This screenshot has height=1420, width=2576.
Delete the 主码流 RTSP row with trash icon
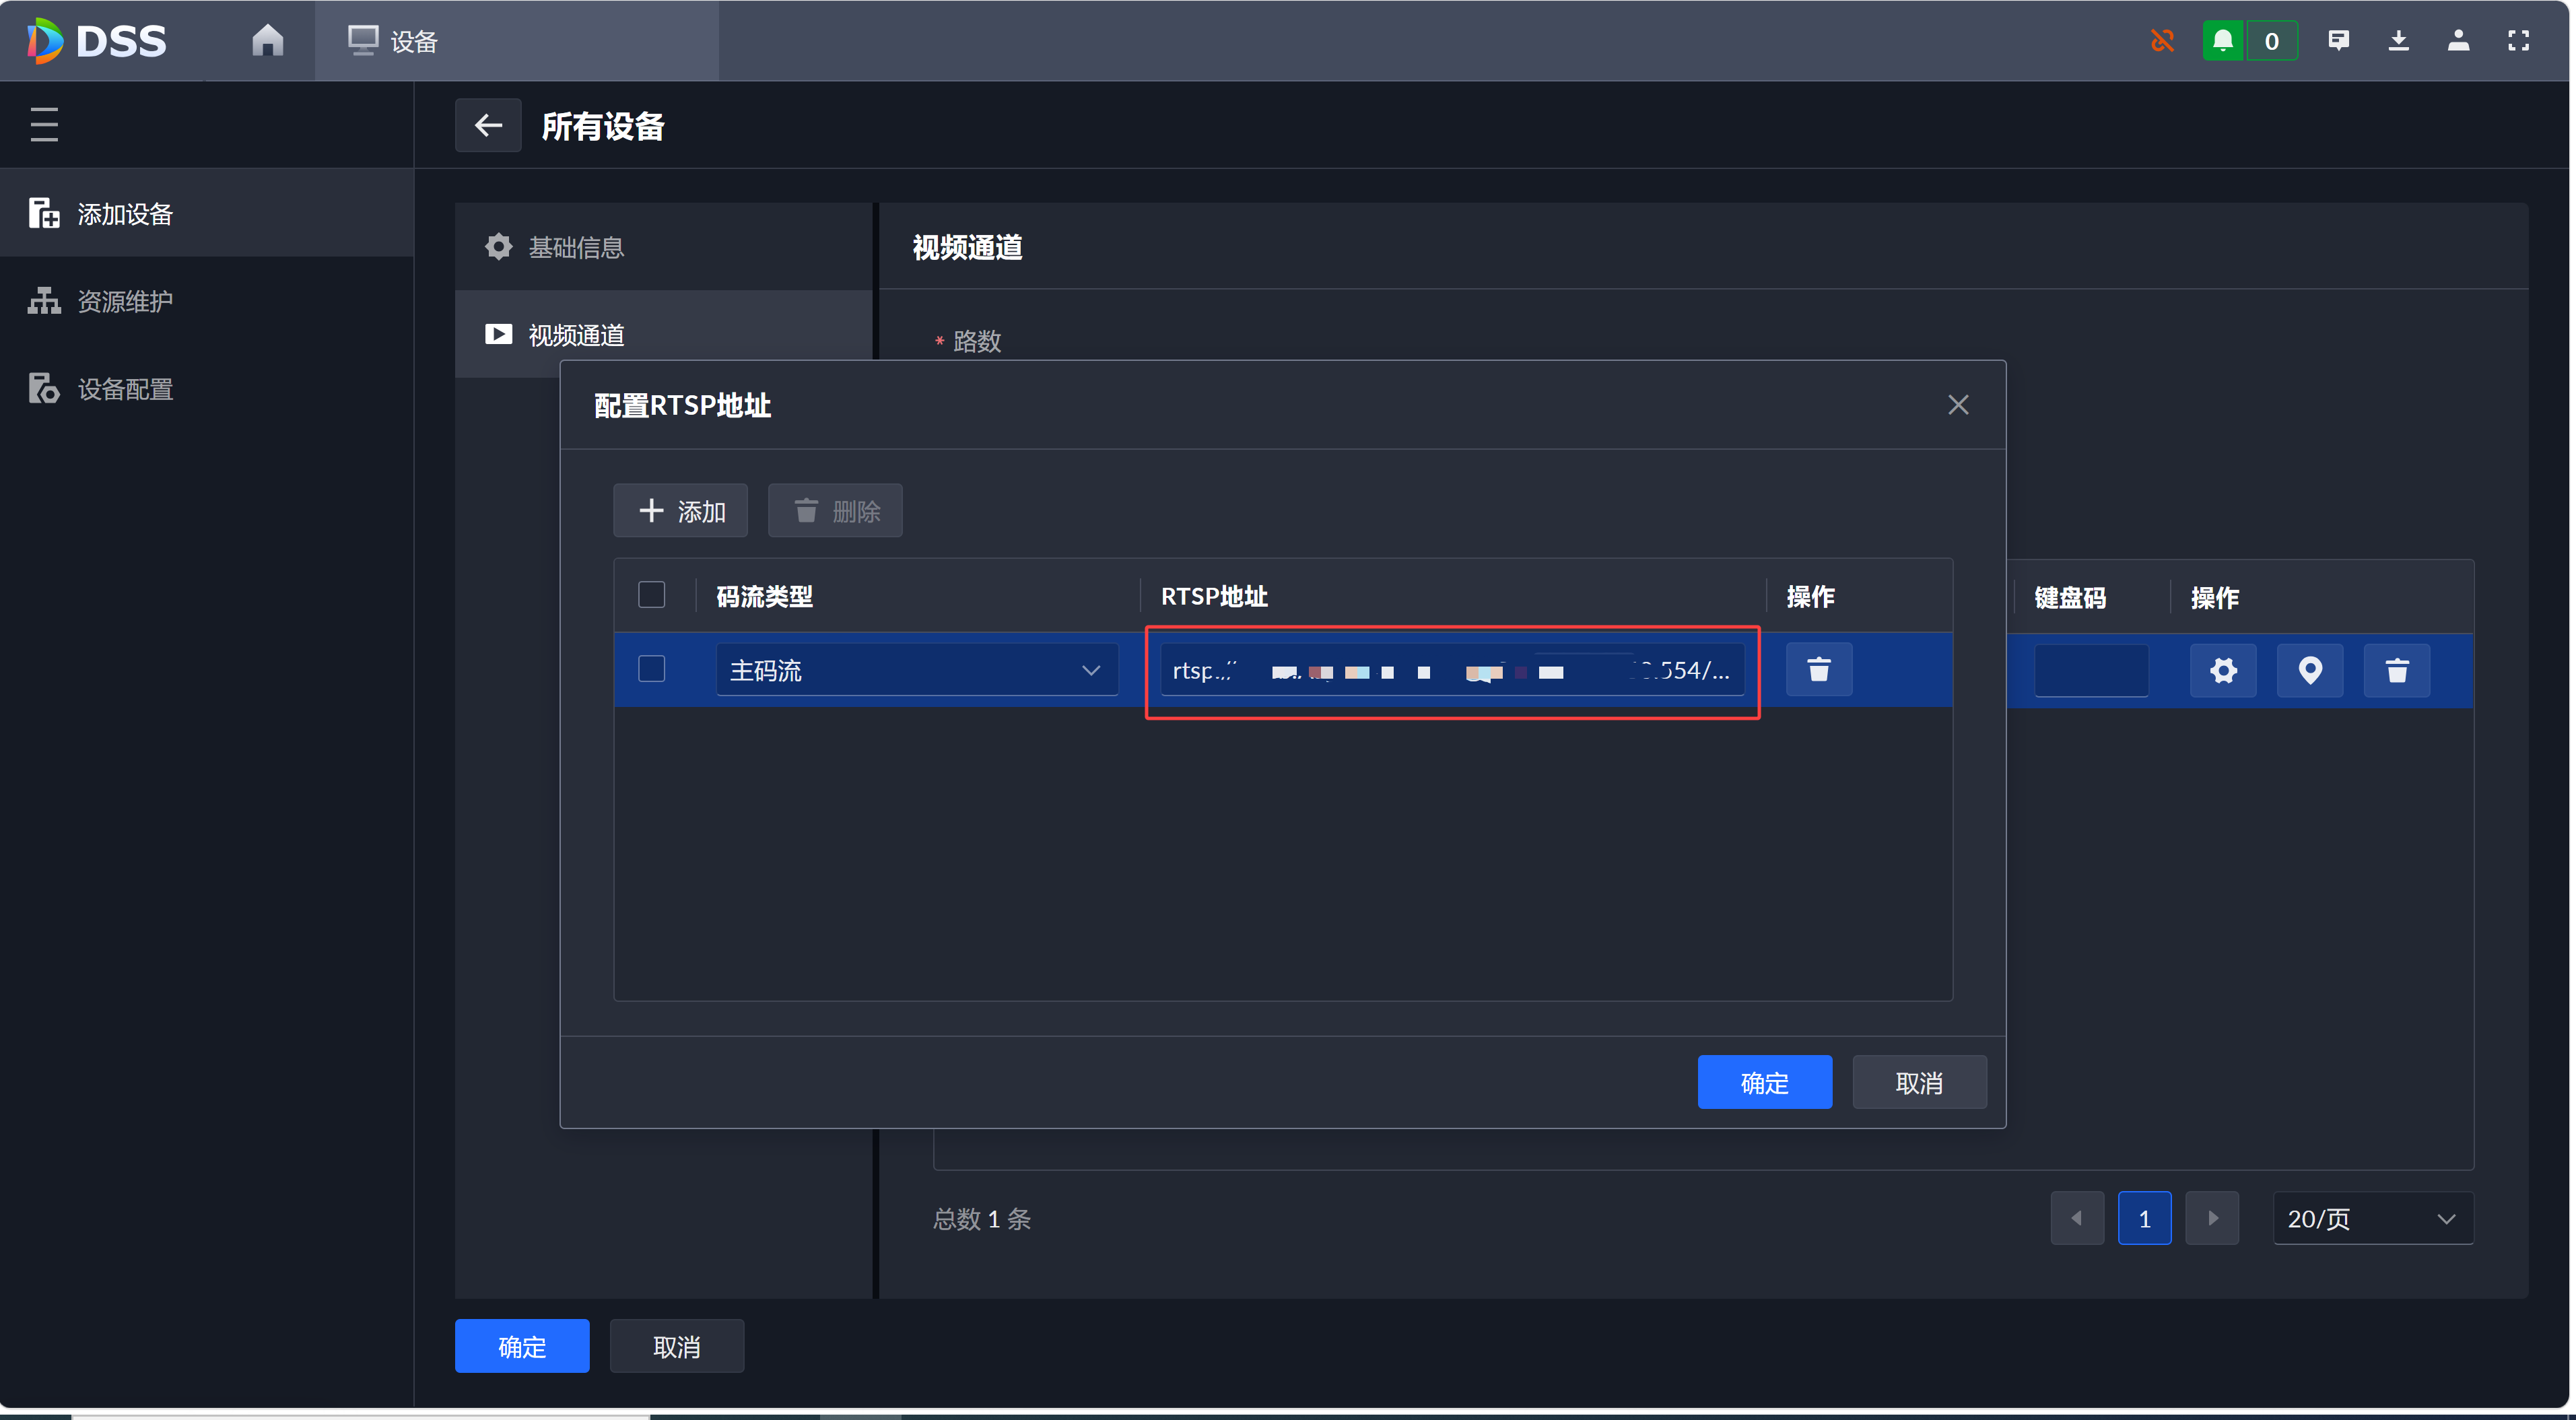tap(1819, 669)
